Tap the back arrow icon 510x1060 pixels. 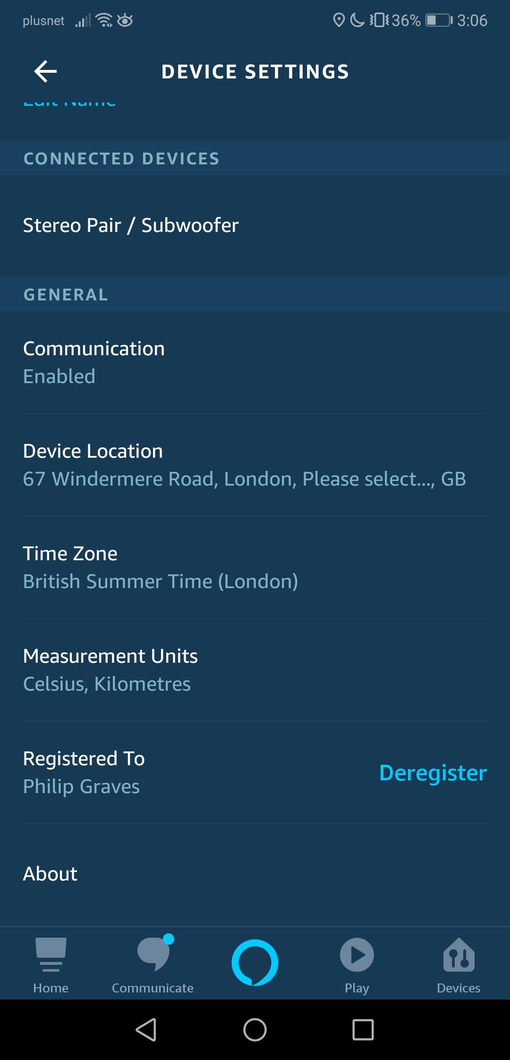click(45, 72)
